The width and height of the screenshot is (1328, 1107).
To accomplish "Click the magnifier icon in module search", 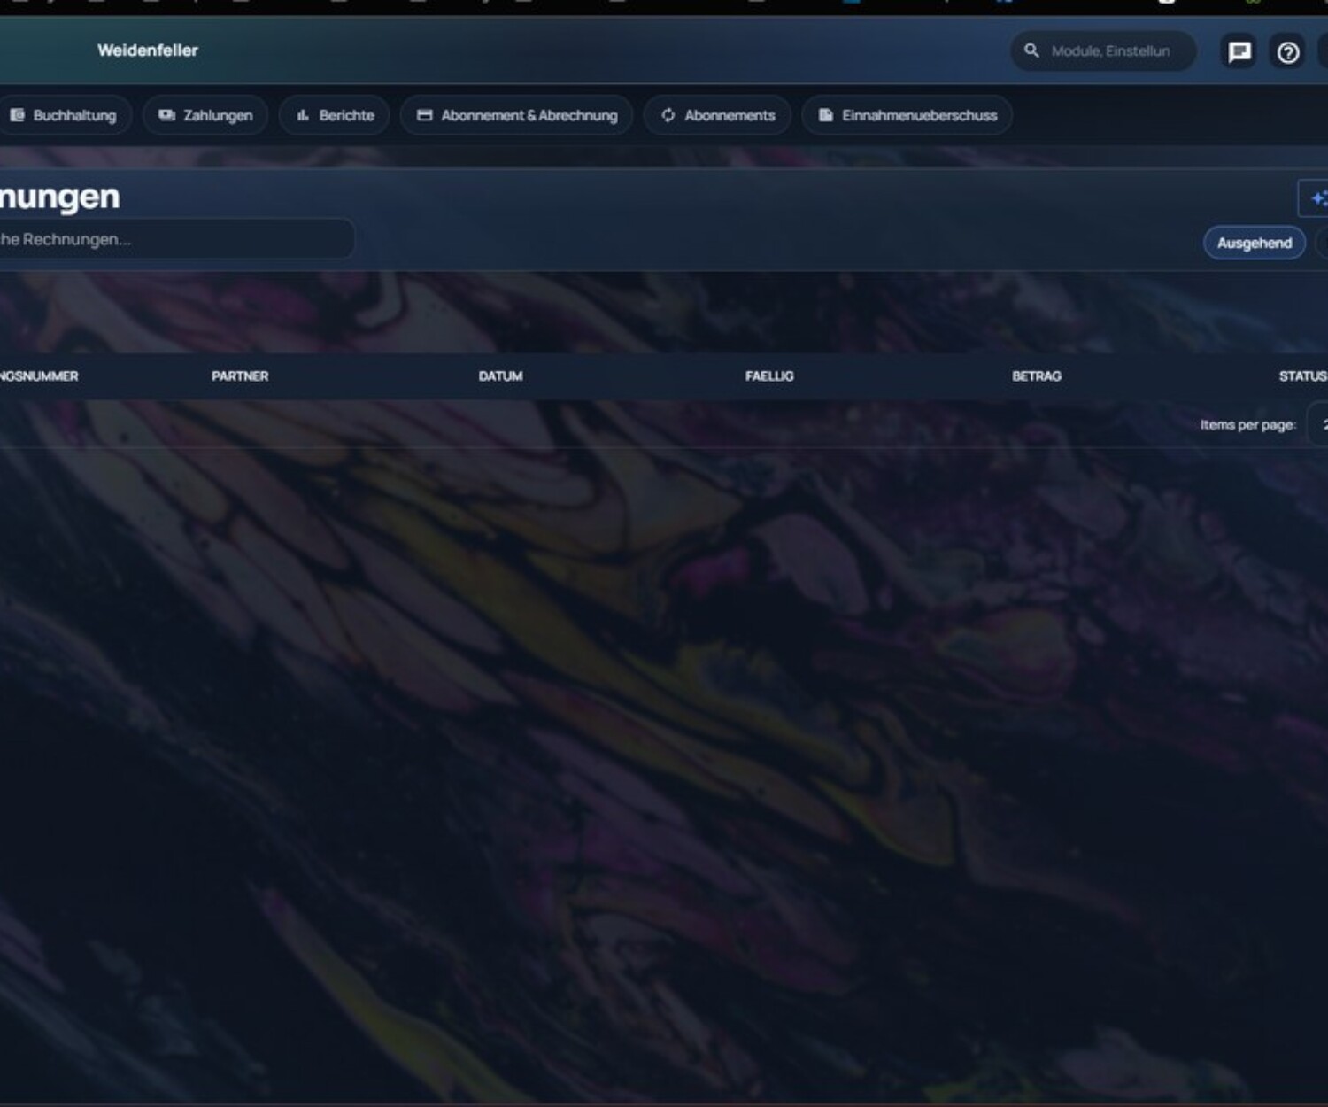I will 1031,50.
